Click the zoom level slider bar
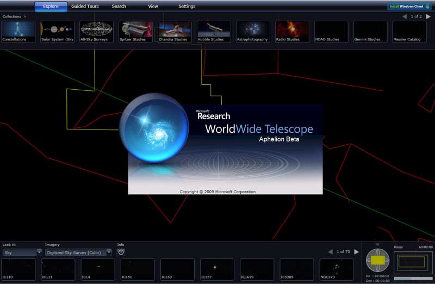435x284 pixels. coord(413,279)
